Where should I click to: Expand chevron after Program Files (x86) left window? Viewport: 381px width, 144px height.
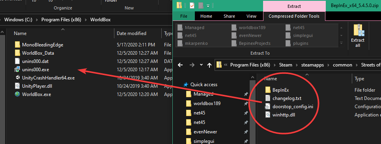point(86,20)
